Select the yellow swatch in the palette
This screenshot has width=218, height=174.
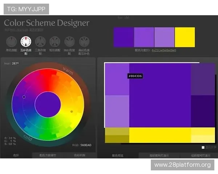[185, 37]
